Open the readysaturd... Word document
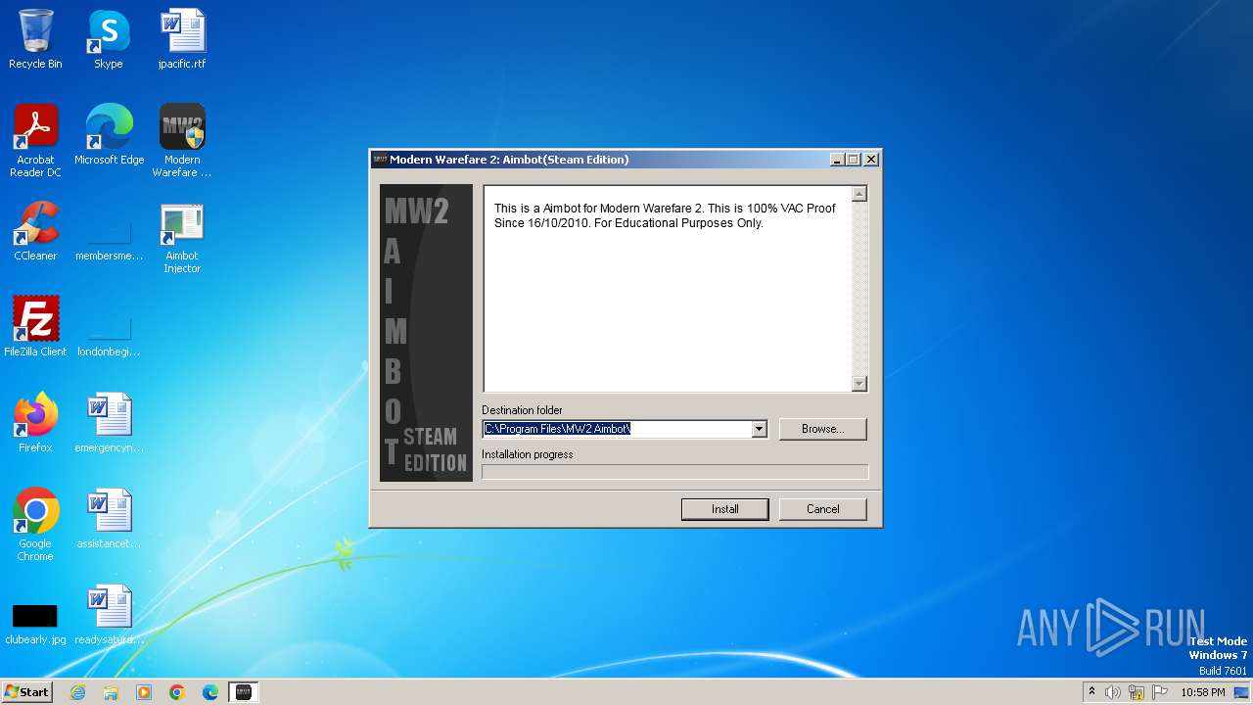This screenshot has height=705, width=1253. pos(109,615)
